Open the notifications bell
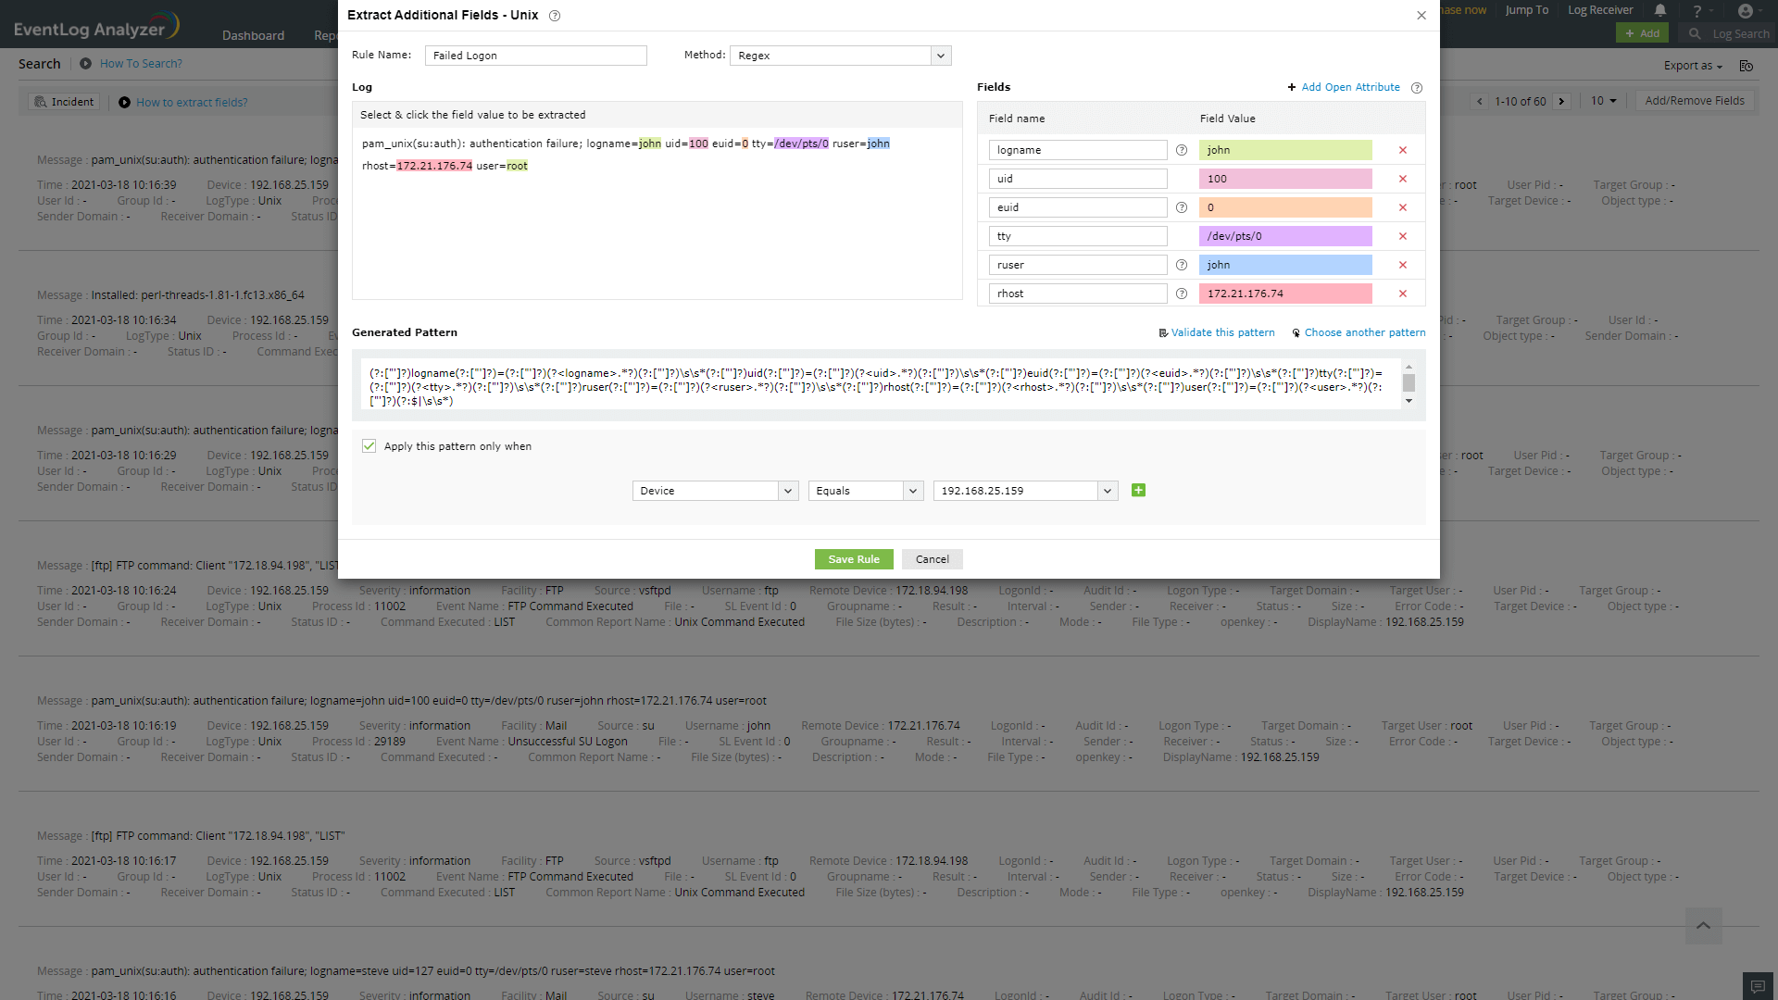This screenshot has width=1778, height=1000. (x=1659, y=10)
